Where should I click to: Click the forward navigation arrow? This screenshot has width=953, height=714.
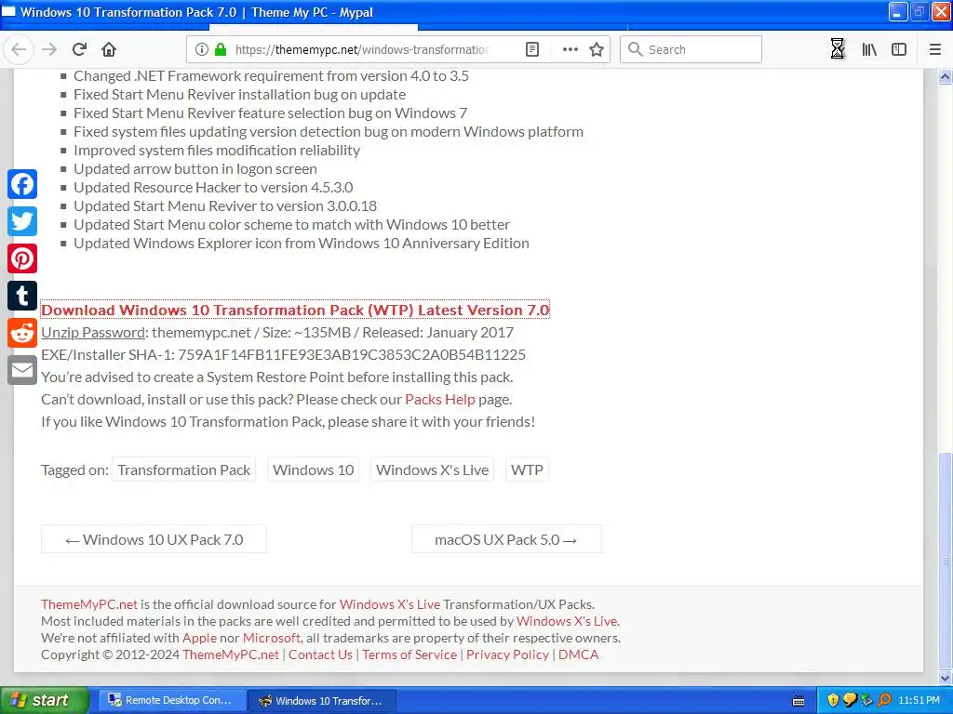(49, 50)
